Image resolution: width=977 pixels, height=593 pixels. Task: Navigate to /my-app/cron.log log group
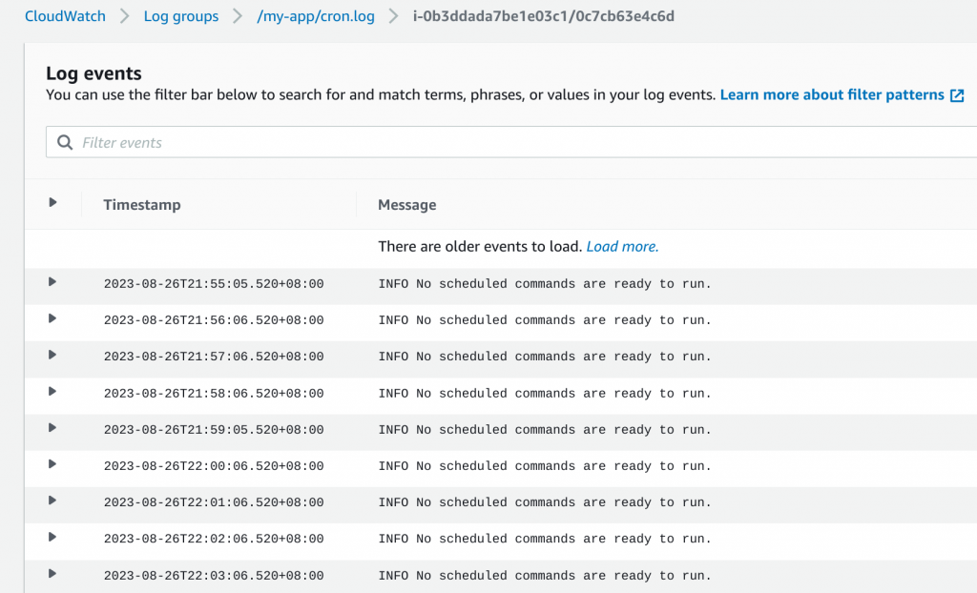316,16
